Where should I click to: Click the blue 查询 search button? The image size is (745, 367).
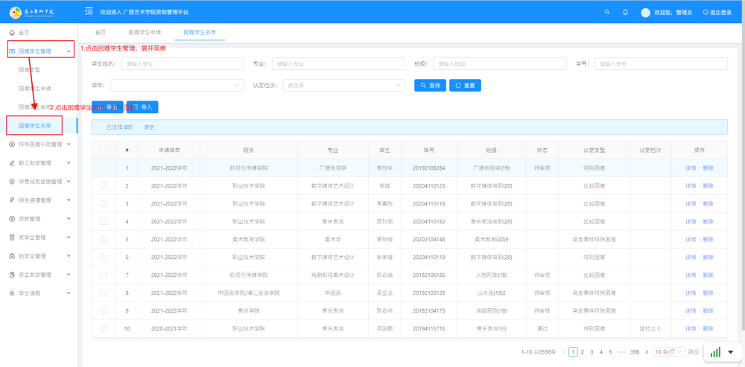point(430,86)
